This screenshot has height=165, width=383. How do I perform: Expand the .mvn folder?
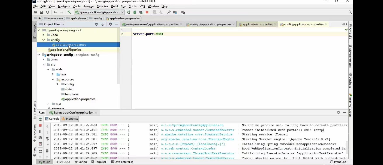point(43,59)
